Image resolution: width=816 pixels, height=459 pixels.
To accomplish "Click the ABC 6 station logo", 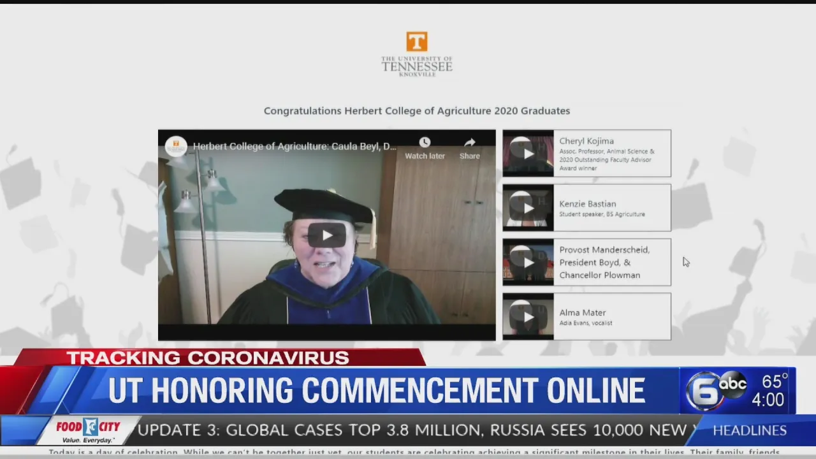I will (x=717, y=390).
